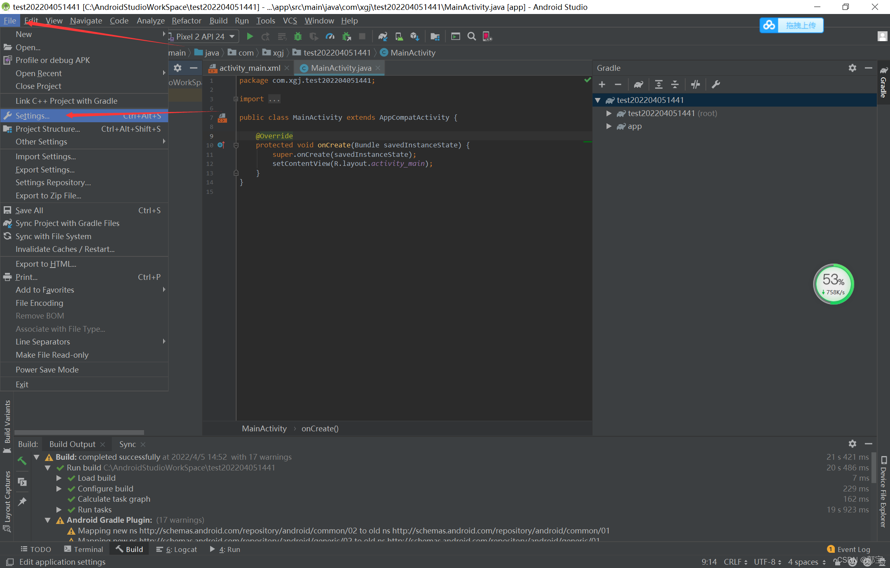Image resolution: width=890 pixels, height=568 pixels.
Task: Click MainActivity breadcrumb in navigation bar
Action: (x=408, y=53)
